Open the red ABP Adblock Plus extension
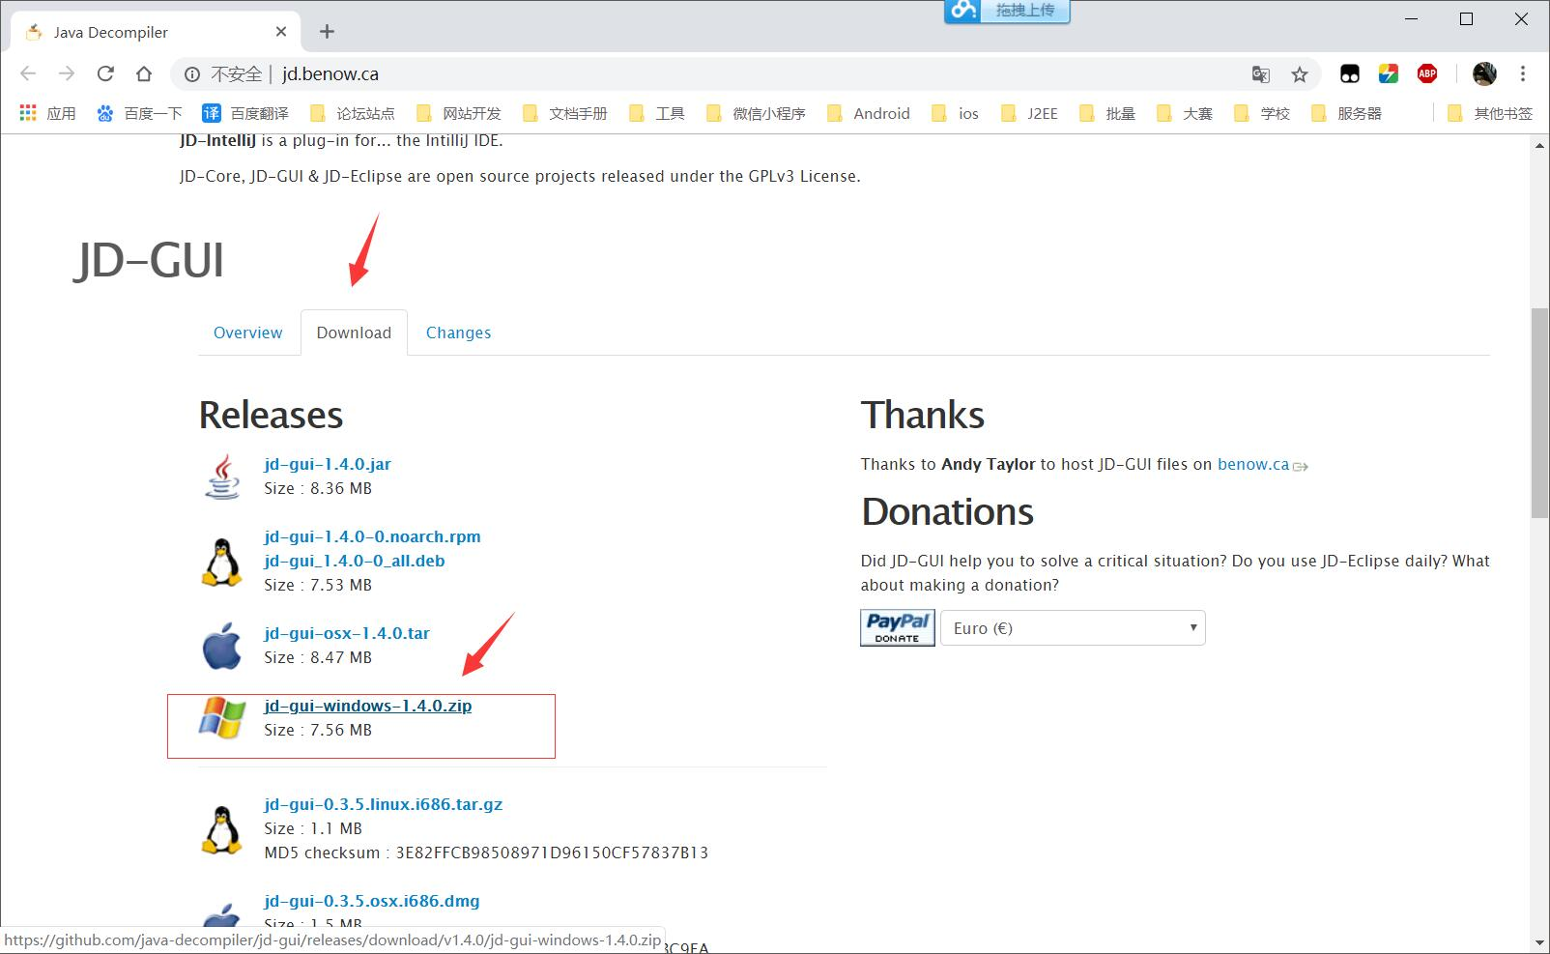The height and width of the screenshot is (954, 1550). pos(1427,73)
